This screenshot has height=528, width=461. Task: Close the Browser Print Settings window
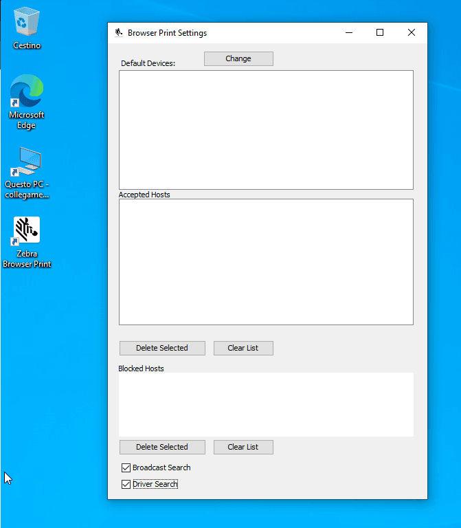[x=412, y=32]
